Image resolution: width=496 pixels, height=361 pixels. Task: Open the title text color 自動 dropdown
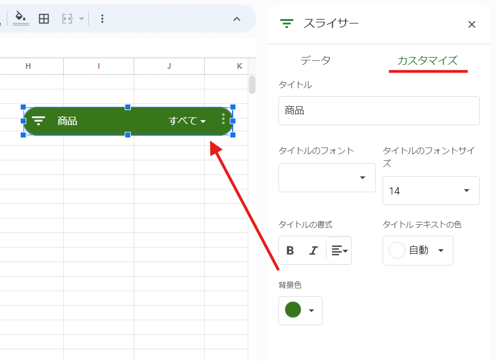(418, 250)
